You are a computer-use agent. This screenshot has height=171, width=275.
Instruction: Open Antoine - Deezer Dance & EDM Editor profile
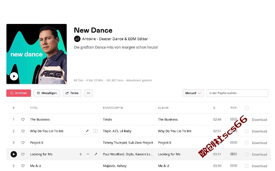[115, 39]
